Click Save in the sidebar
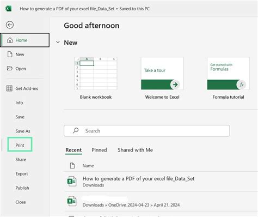The height and width of the screenshot is (217, 258). pos(20,117)
